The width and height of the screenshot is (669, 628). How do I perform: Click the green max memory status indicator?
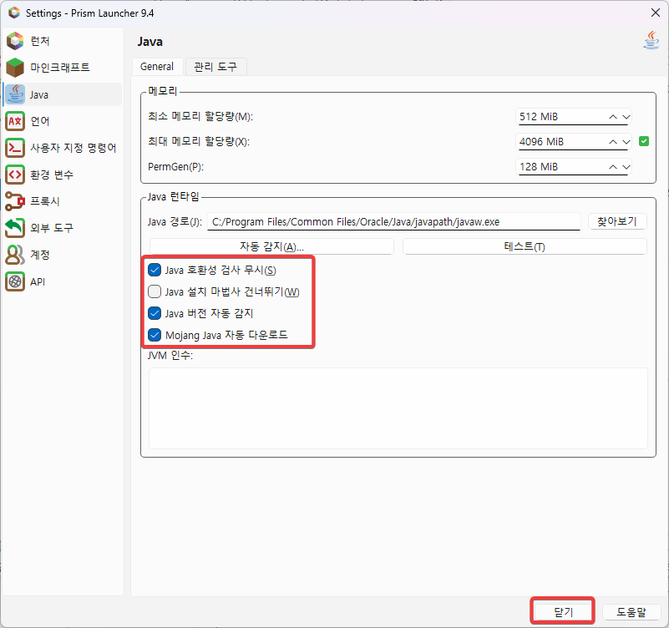644,141
